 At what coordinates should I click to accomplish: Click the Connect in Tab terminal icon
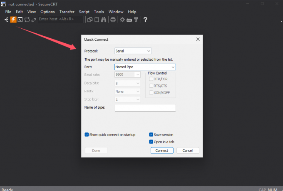(20, 20)
